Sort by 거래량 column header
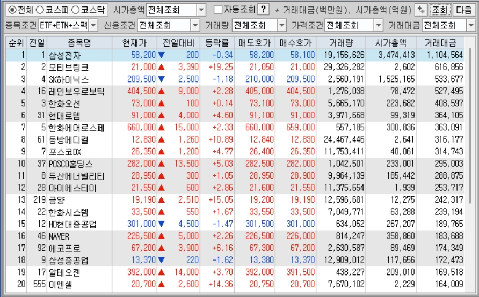Screen dimensions: 479x297 pos(341,43)
